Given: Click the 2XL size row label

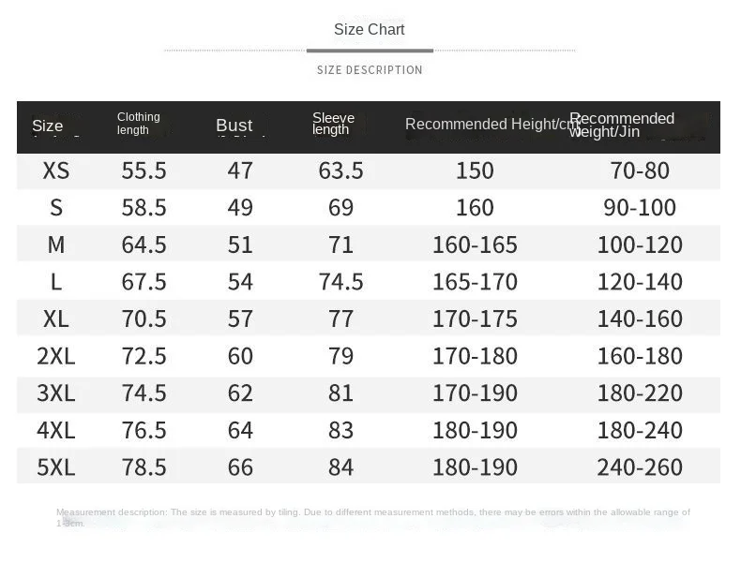Looking at the screenshot, I should pyautogui.click(x=56, y=356).
